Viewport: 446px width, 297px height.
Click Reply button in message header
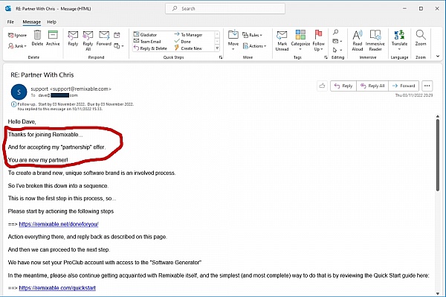pos(343,86)
